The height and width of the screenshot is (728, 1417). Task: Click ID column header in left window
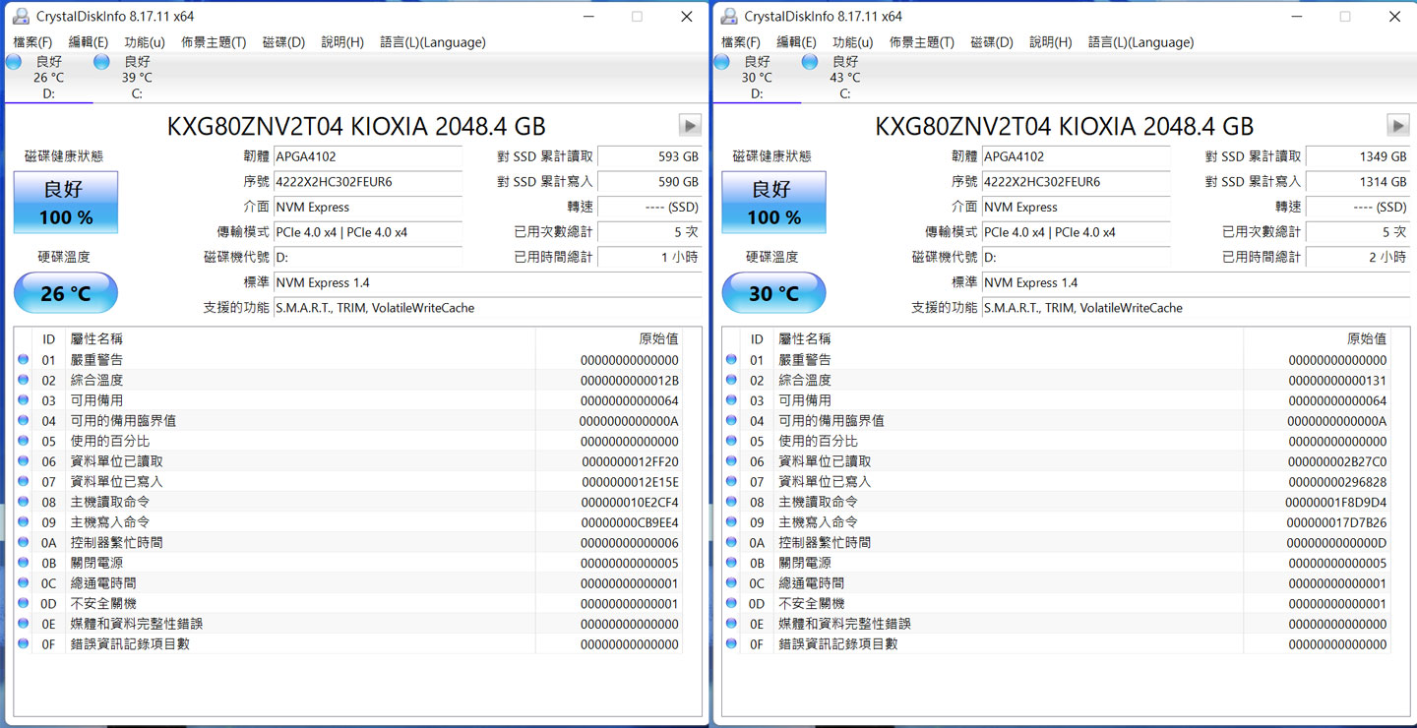click(x=48, y=338)
